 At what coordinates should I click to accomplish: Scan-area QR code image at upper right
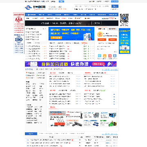(124, 18)
